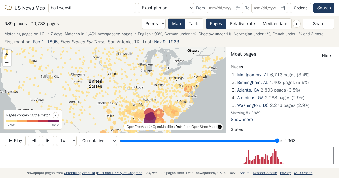Zoom in on the map

7,54
